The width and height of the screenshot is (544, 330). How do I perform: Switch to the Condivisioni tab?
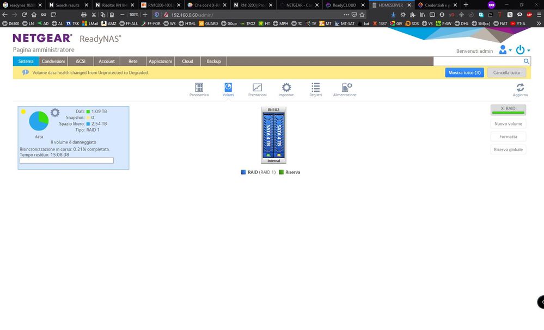point(53,61)
